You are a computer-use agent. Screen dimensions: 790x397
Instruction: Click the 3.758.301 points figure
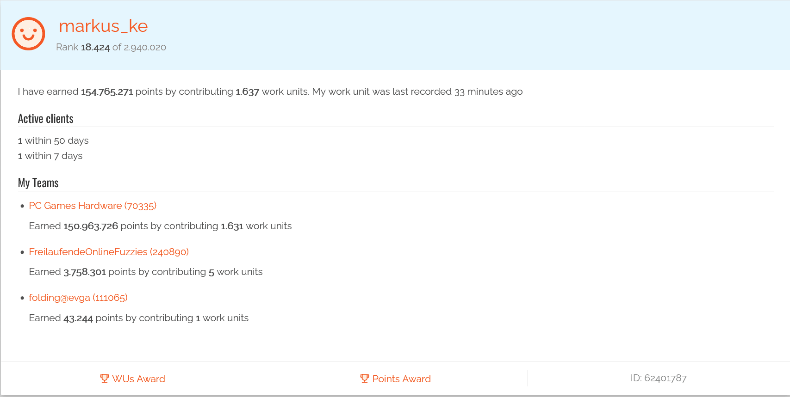point(85,272)
